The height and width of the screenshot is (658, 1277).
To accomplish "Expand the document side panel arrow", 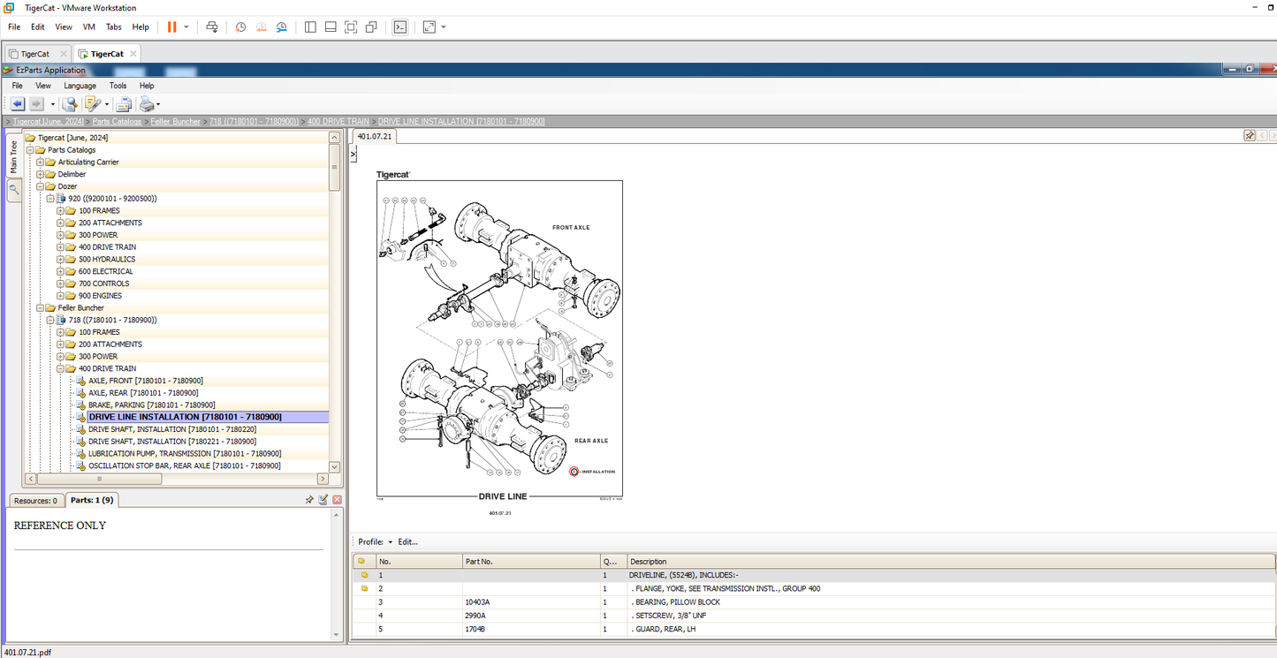I will tap(353, 155).
